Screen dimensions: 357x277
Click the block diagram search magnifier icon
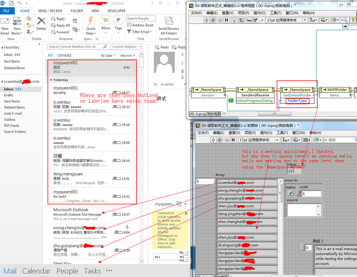pyautogui.click(x=345, y=20)
